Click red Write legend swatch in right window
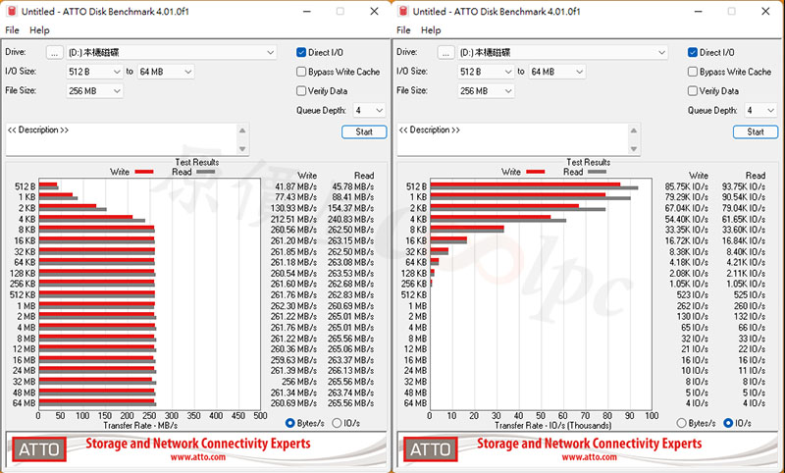The height and width of the screenshot is (473, 785). click(x=536, y=172)
